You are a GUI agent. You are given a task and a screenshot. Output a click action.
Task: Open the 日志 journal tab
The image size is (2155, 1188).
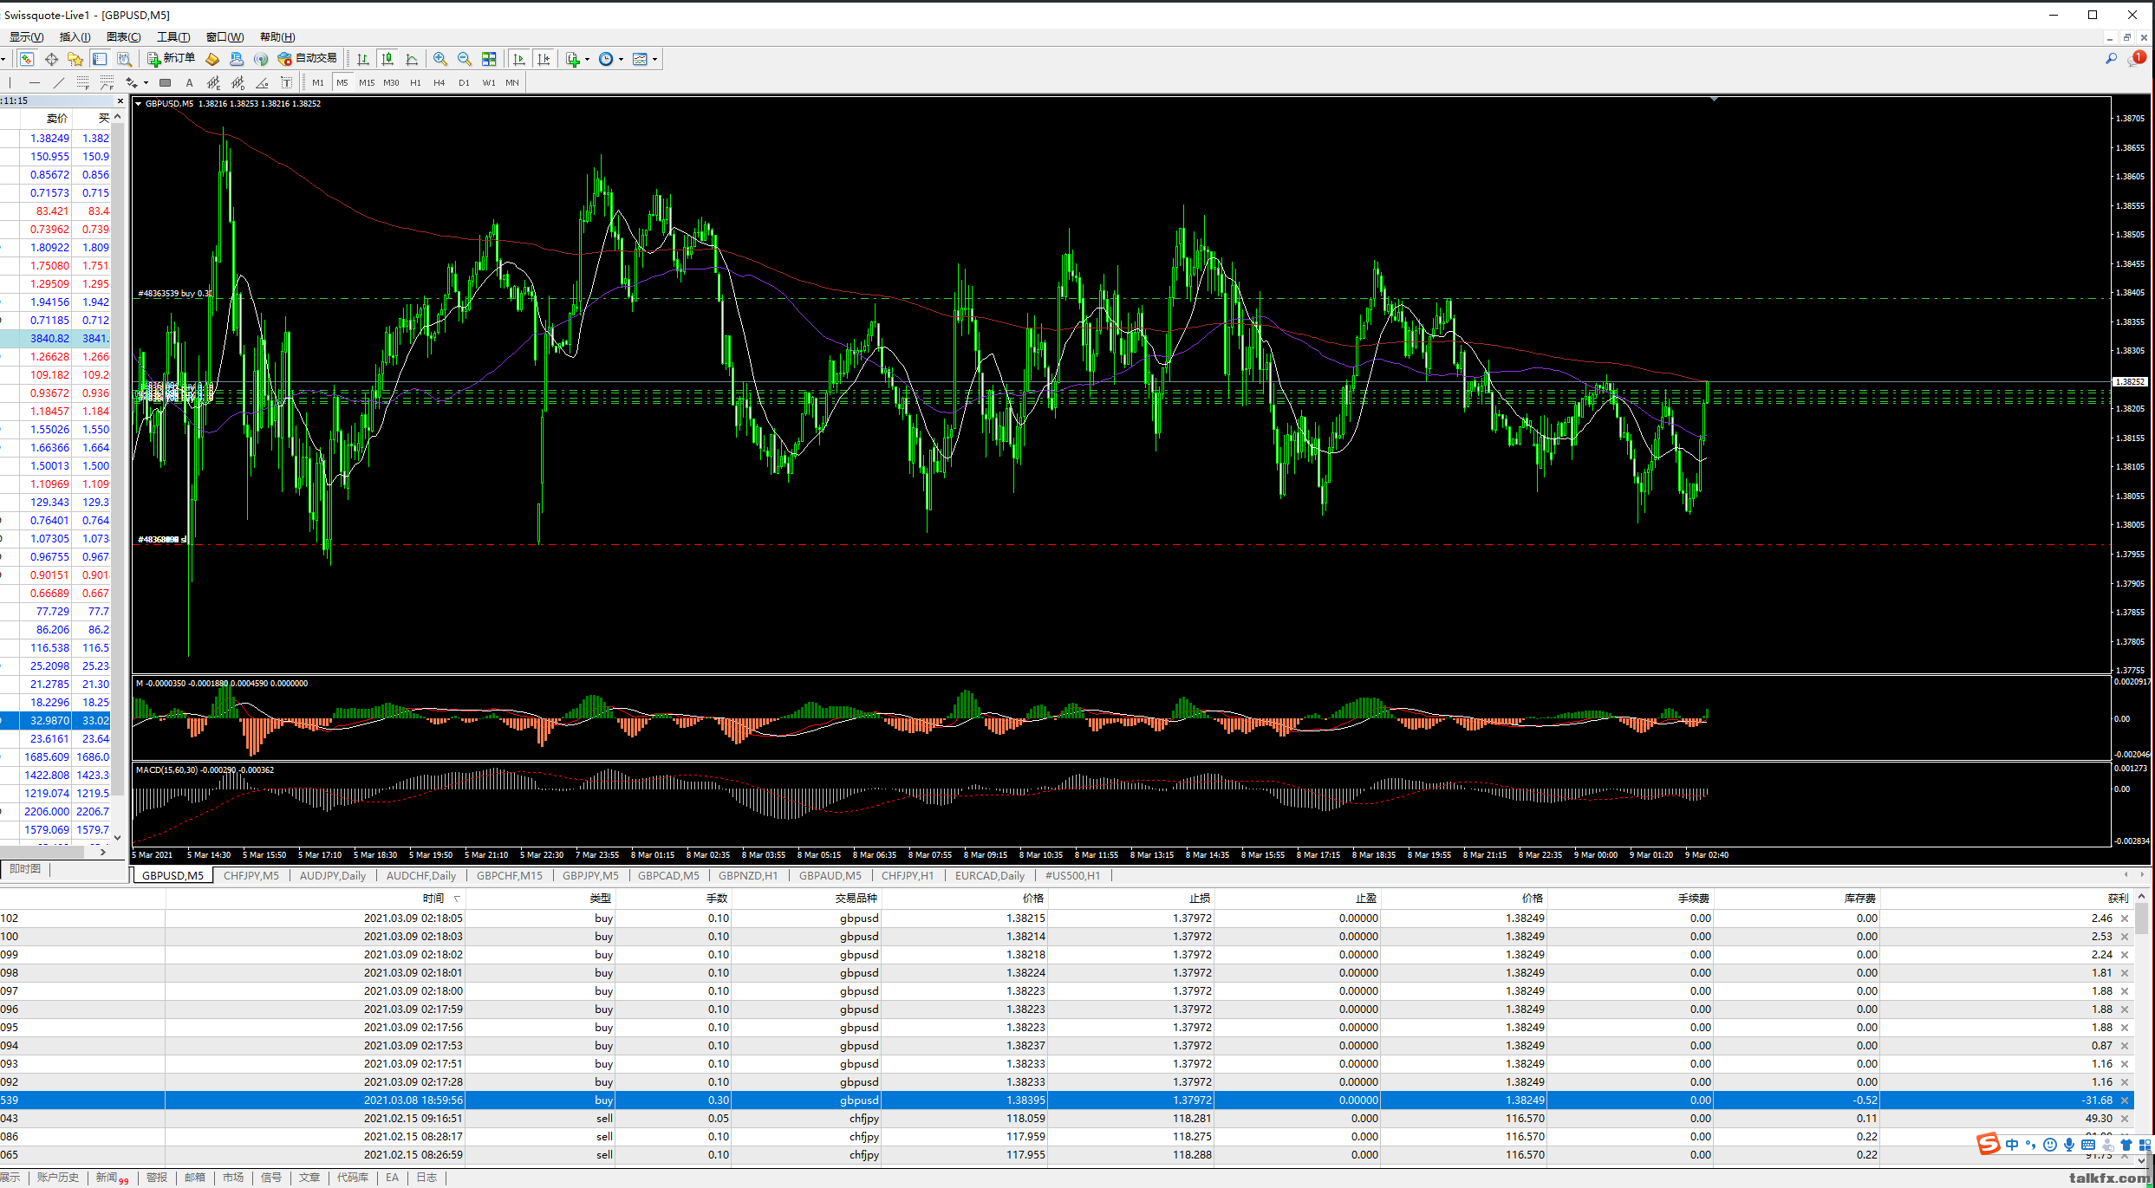tap(426, 1177)
